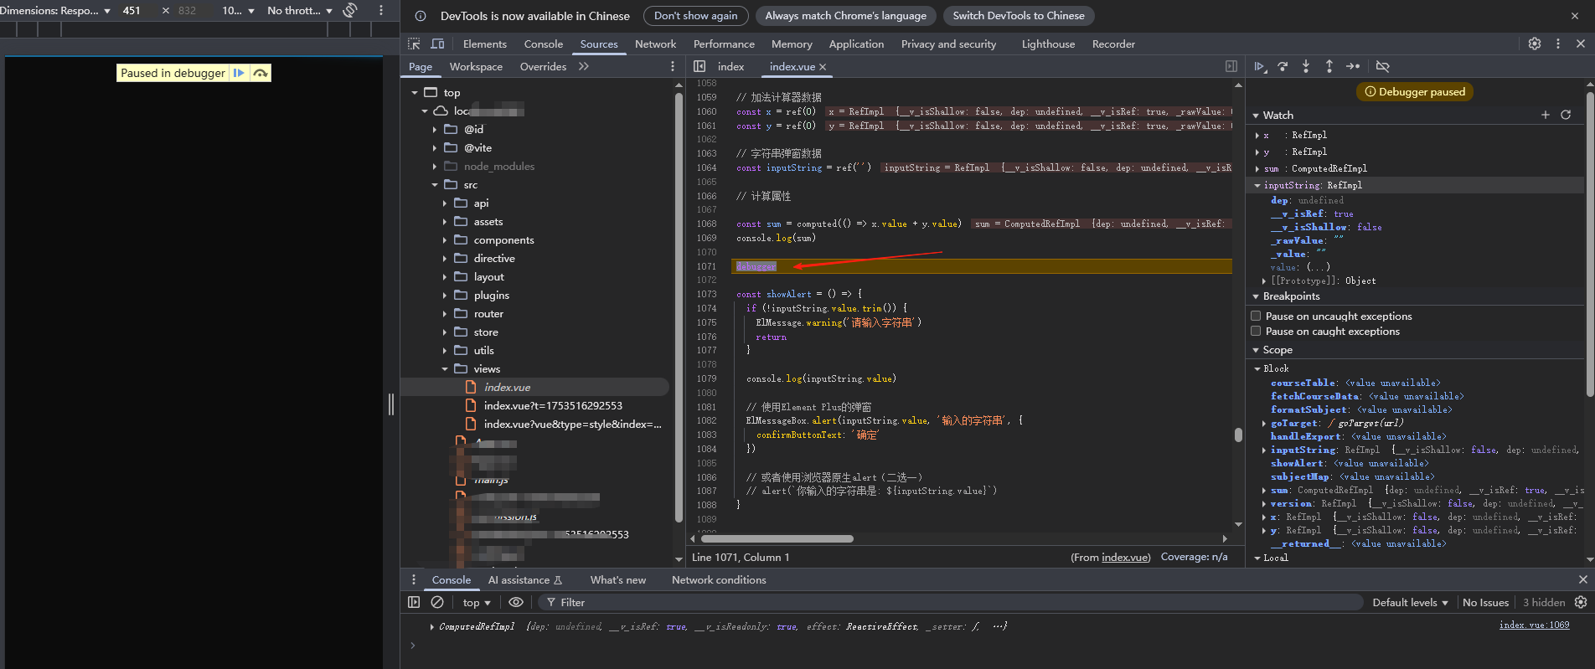Toggle the navigator sidebar icon

point(699,66)
